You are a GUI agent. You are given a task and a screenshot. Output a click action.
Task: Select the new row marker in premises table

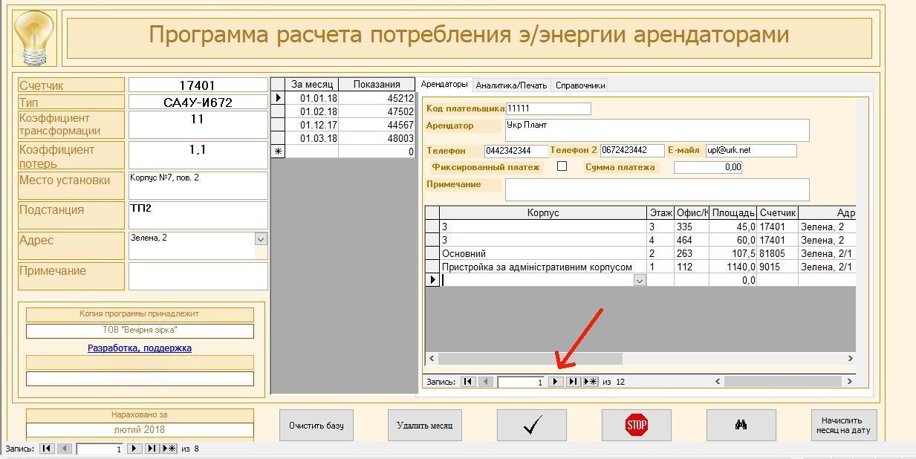pos(432,280)
